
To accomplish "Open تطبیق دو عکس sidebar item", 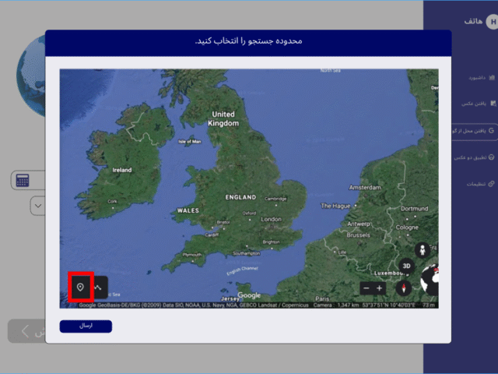I will pyautogui.click(x=474, y=157).
